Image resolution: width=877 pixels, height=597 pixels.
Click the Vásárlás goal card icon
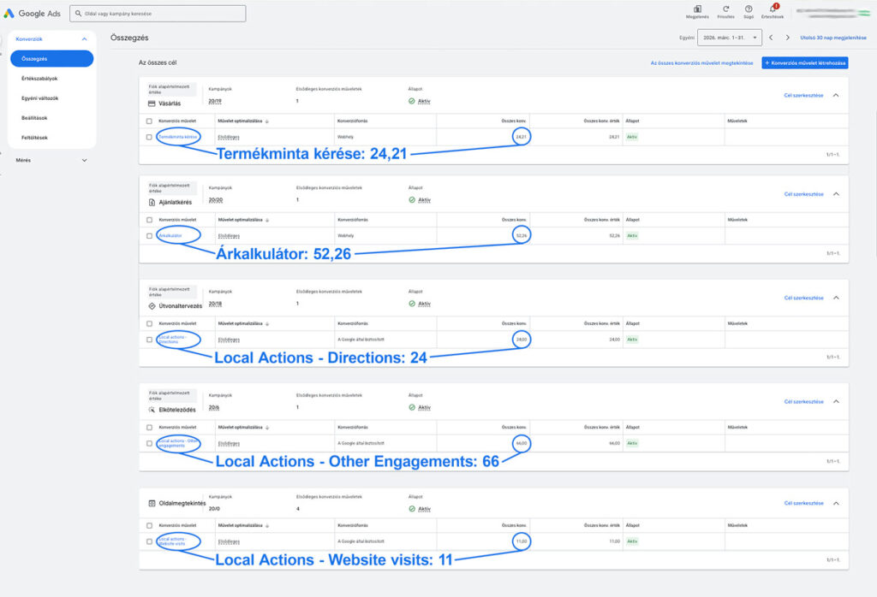click(152, 103)
